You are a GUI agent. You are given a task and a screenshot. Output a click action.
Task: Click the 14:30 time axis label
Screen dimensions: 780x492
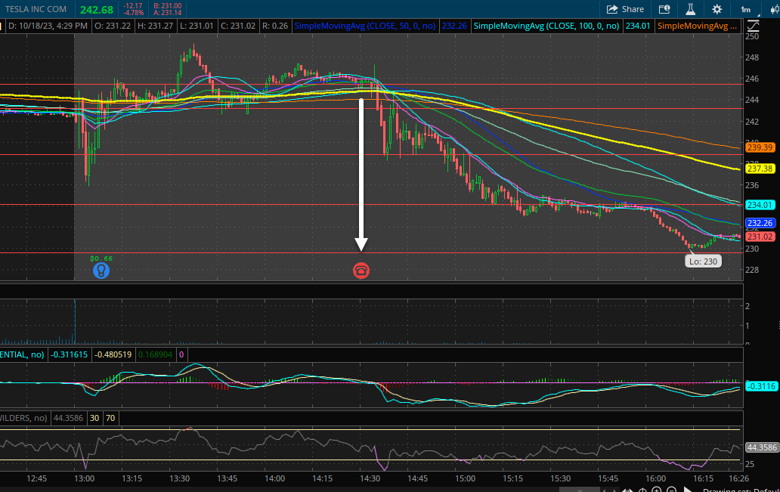[x=370, y=478]
